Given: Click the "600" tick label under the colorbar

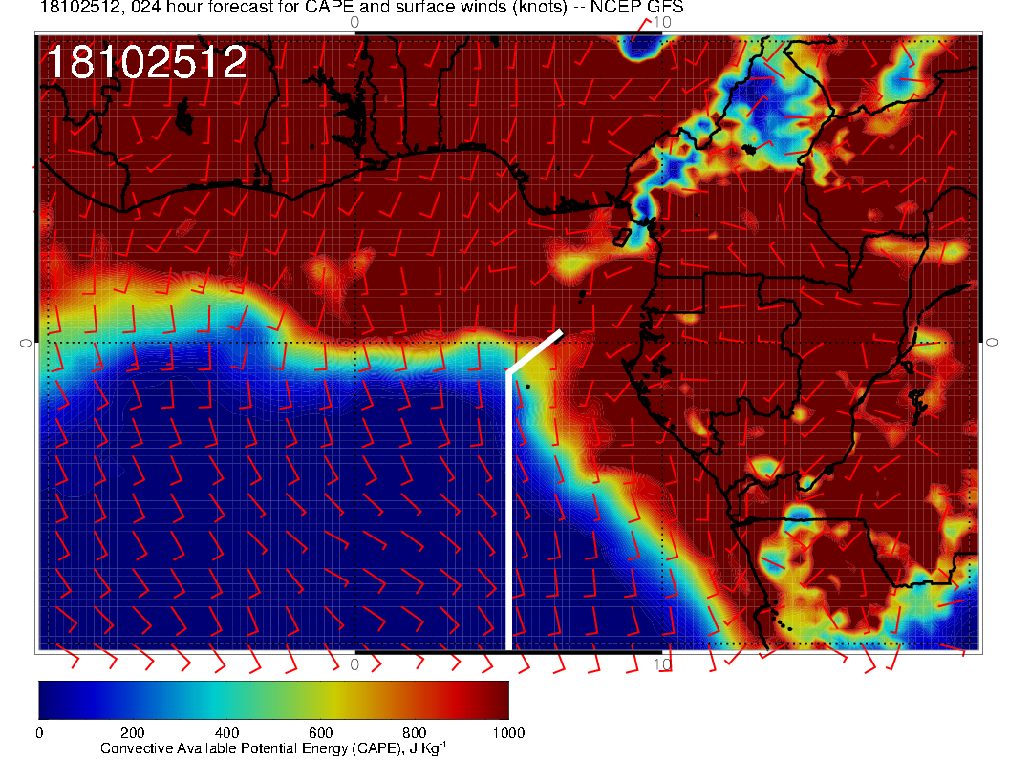Looking at the screenshot, I should [x=320, y=733].
